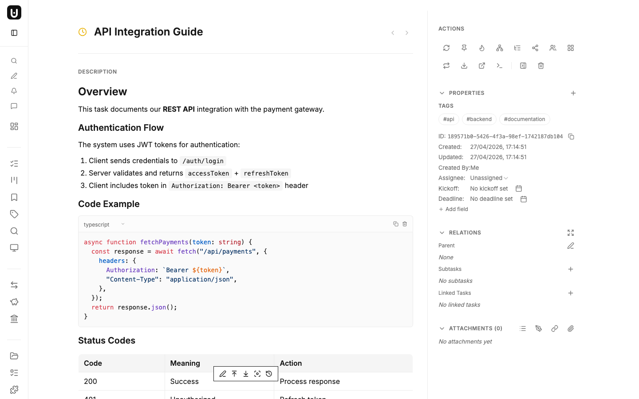This screenshot has width=639, height=399.
Task: Open the terminal action icon
Action: click(x=500, y=65)
